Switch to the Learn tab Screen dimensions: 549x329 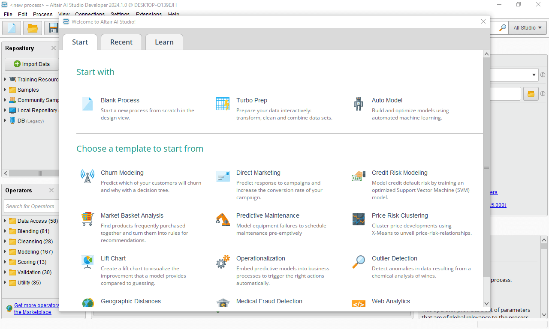[x=164, y=42]
